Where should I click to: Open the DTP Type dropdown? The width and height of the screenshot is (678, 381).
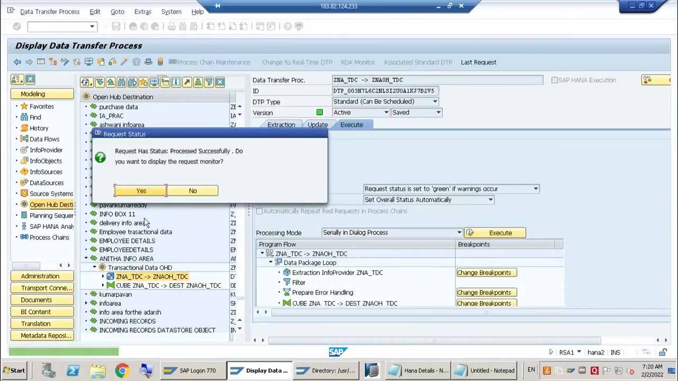[435, 102]
